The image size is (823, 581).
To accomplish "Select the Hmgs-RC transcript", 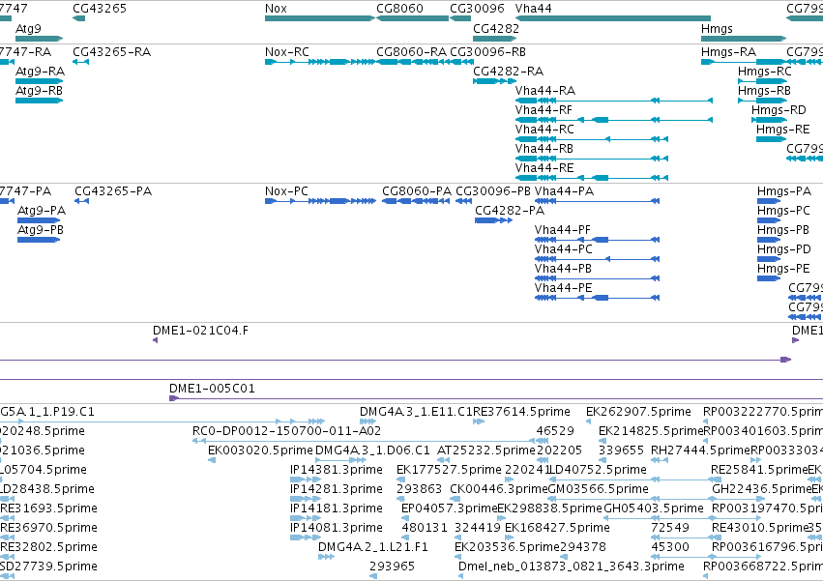I will tap(764, 81).
